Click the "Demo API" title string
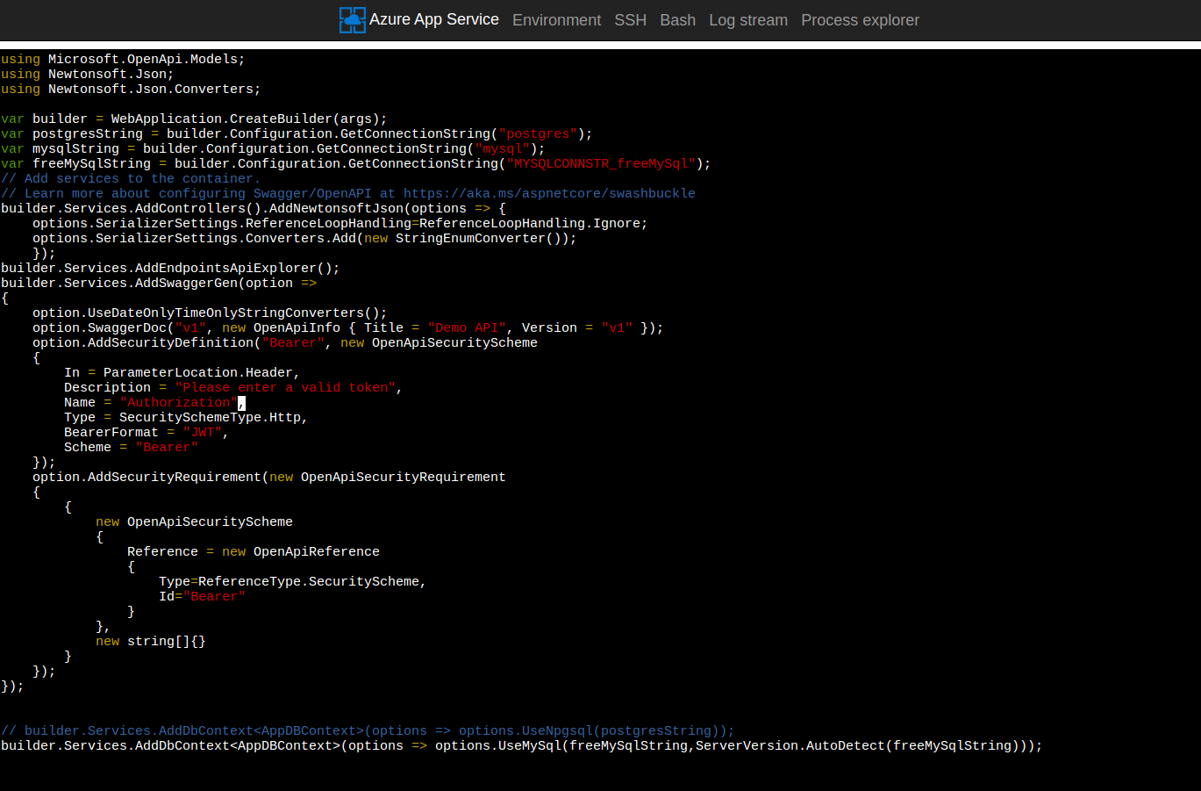 [467, 327]
